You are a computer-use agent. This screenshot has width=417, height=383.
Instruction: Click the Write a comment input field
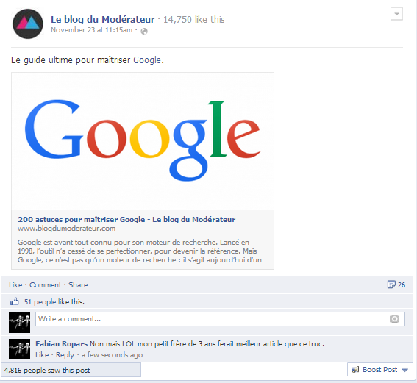[x=220, y=319]
